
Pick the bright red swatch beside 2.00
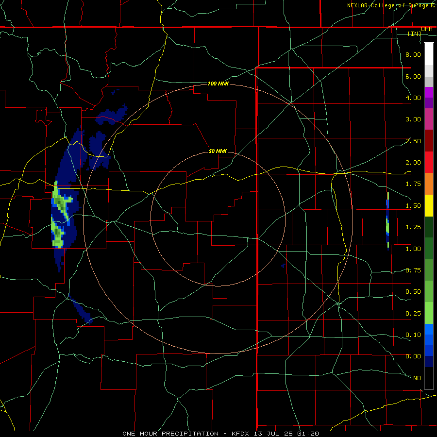(429, 162)
